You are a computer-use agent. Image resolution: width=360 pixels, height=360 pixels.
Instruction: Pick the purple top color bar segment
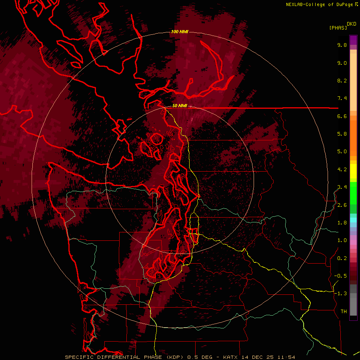353,40
